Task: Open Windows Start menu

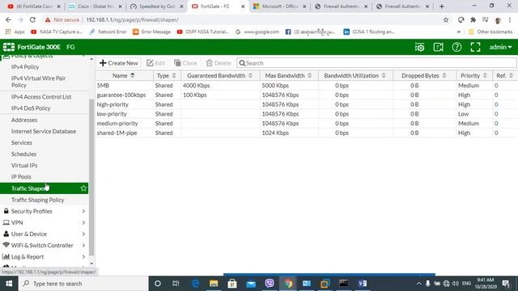Action: point(9,284)
